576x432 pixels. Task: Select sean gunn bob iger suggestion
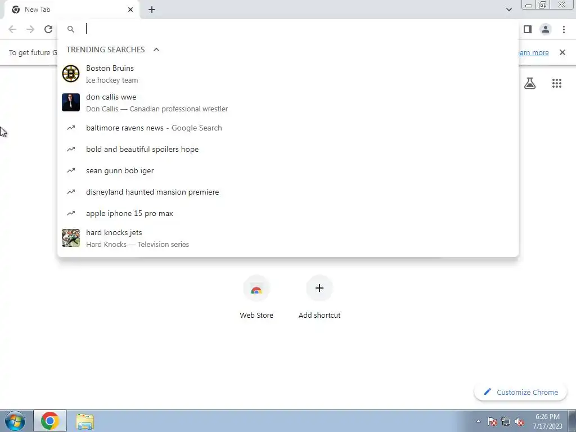[288, 170]
